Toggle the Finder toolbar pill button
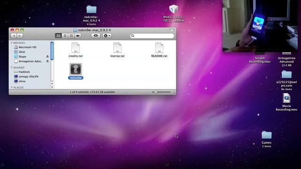The height and width of the screenshot is (169, 301). click(172, 30)
